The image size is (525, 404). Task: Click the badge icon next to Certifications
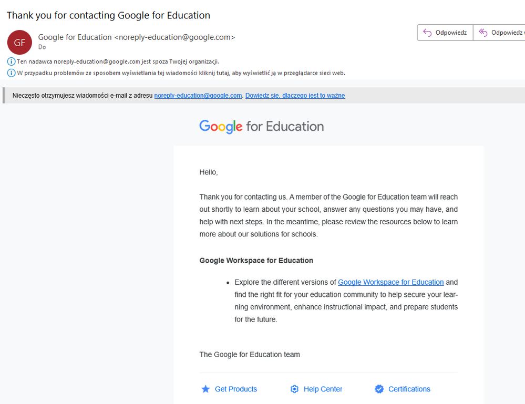379,389
